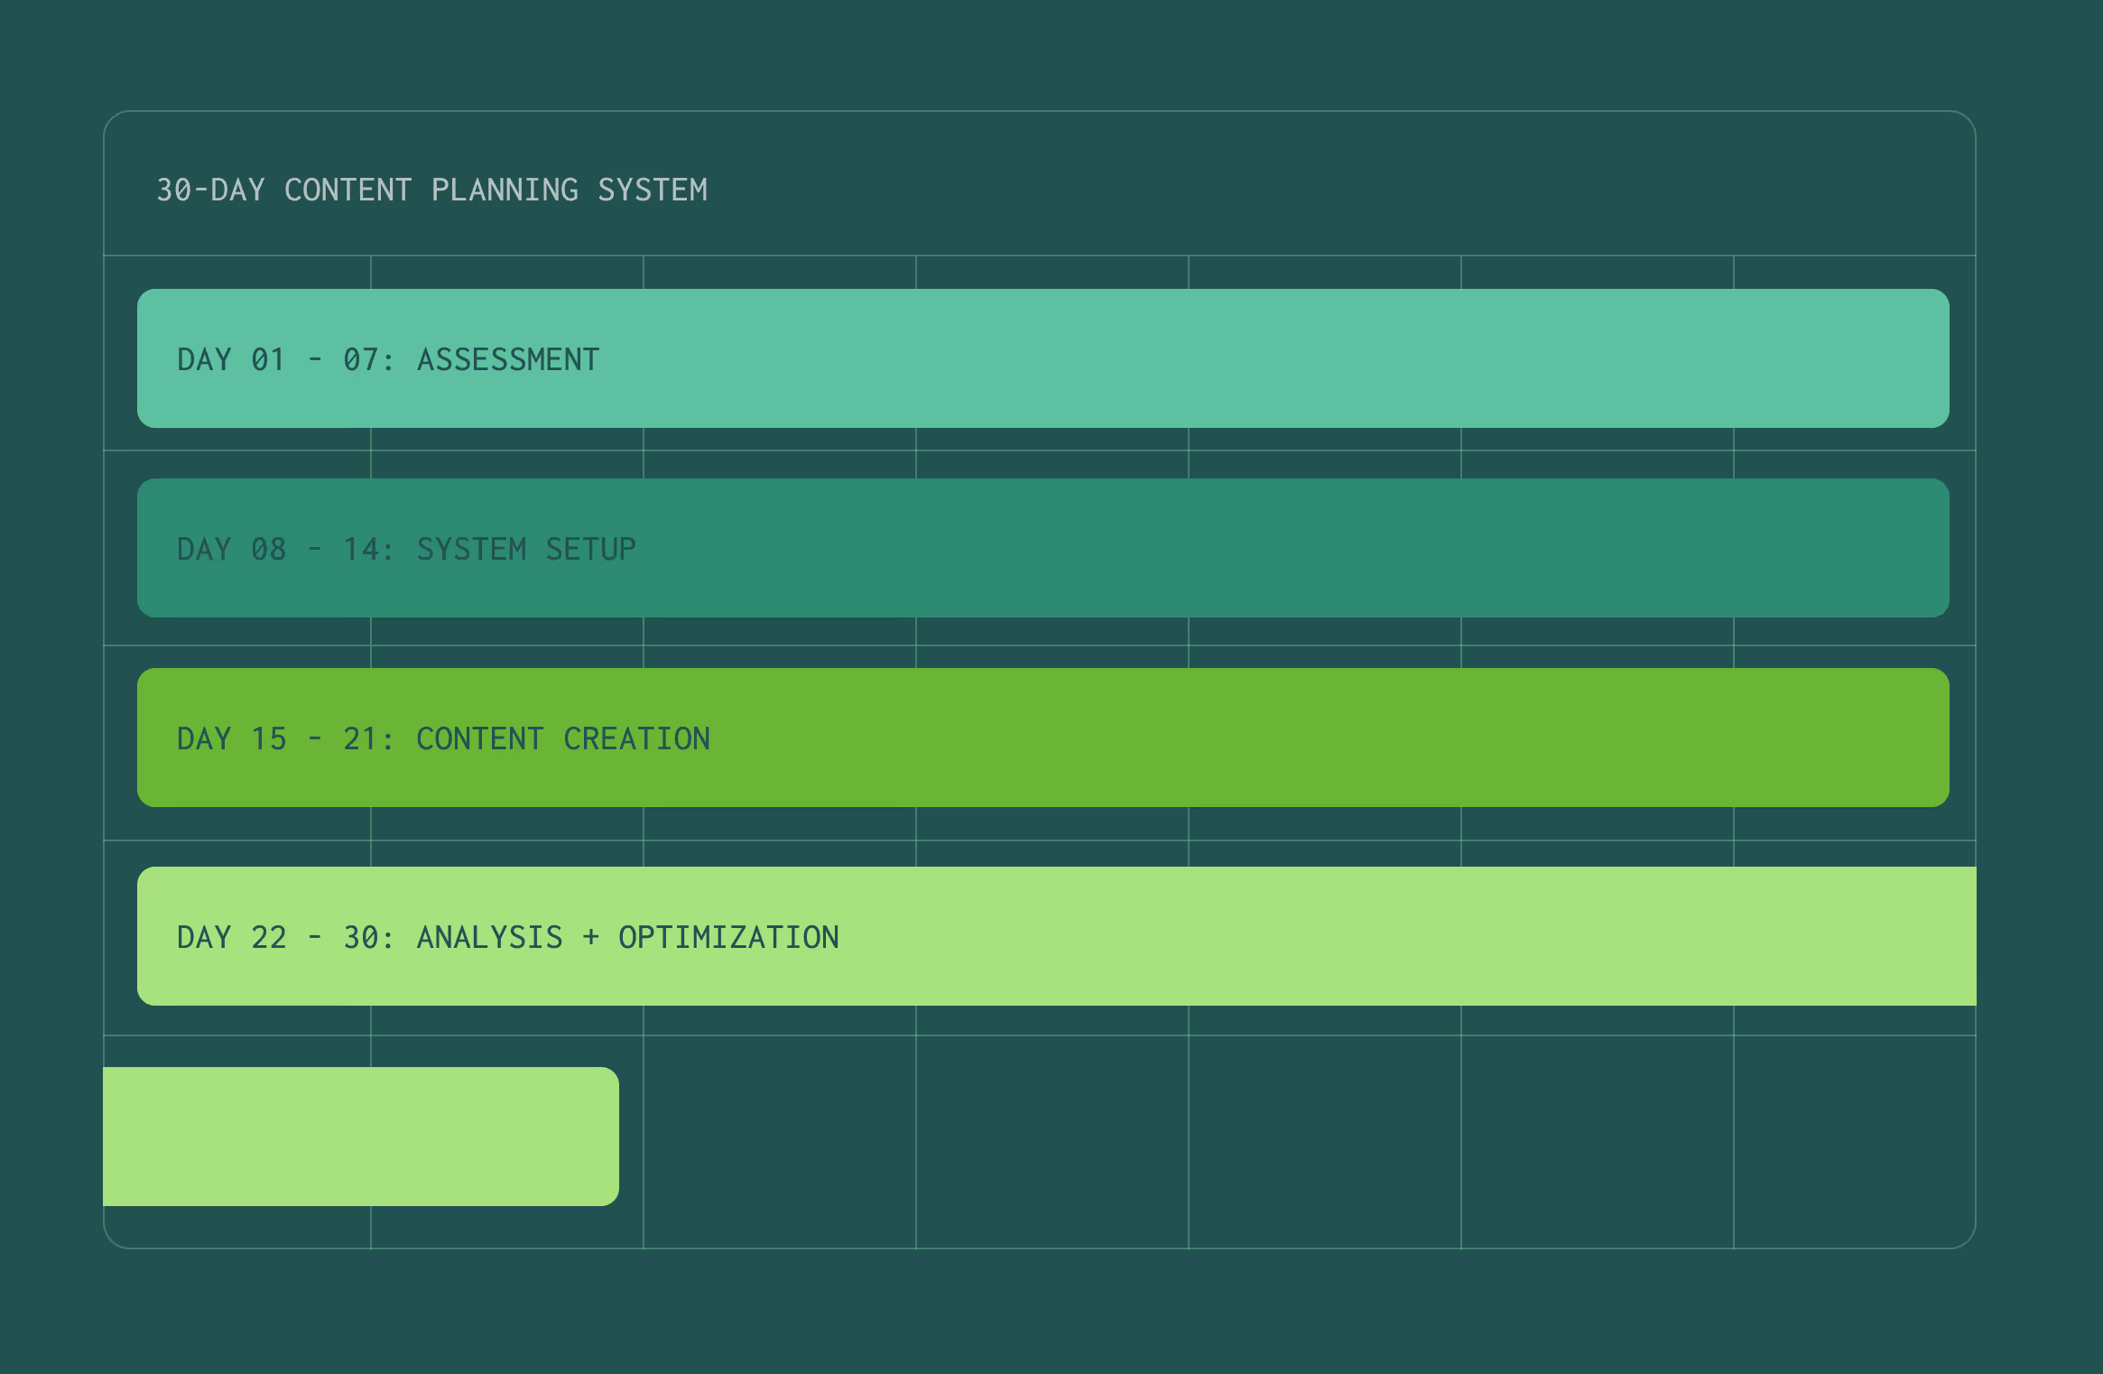Click the word "ANALYSIS"

click(489, 937)
